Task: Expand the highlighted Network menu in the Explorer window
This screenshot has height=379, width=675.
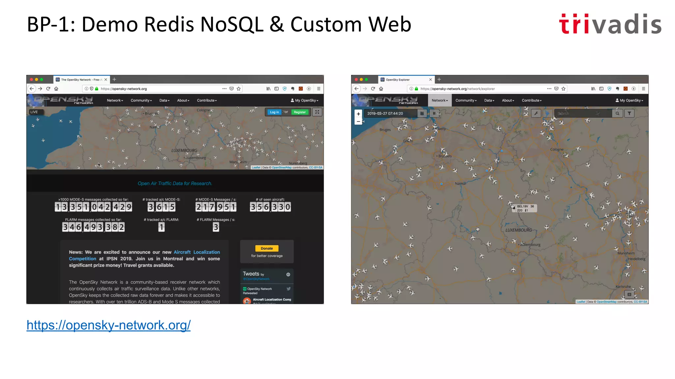Action: click(440, 100)
